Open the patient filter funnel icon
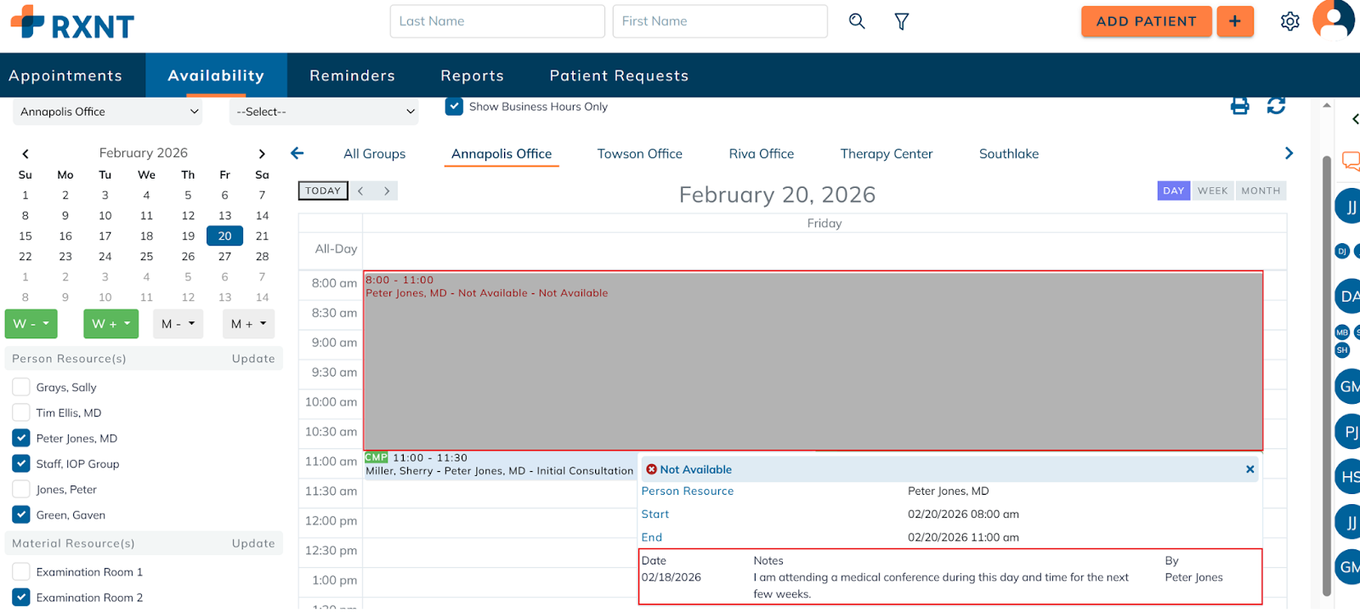The height and width of the screenshot is (613, 1360). pos(902,21)
